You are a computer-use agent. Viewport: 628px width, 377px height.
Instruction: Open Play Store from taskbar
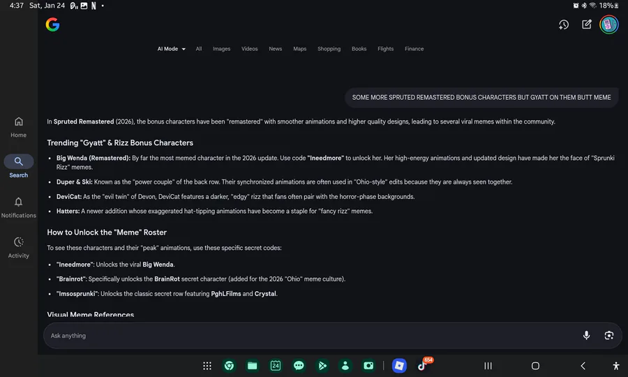(322, 366)
